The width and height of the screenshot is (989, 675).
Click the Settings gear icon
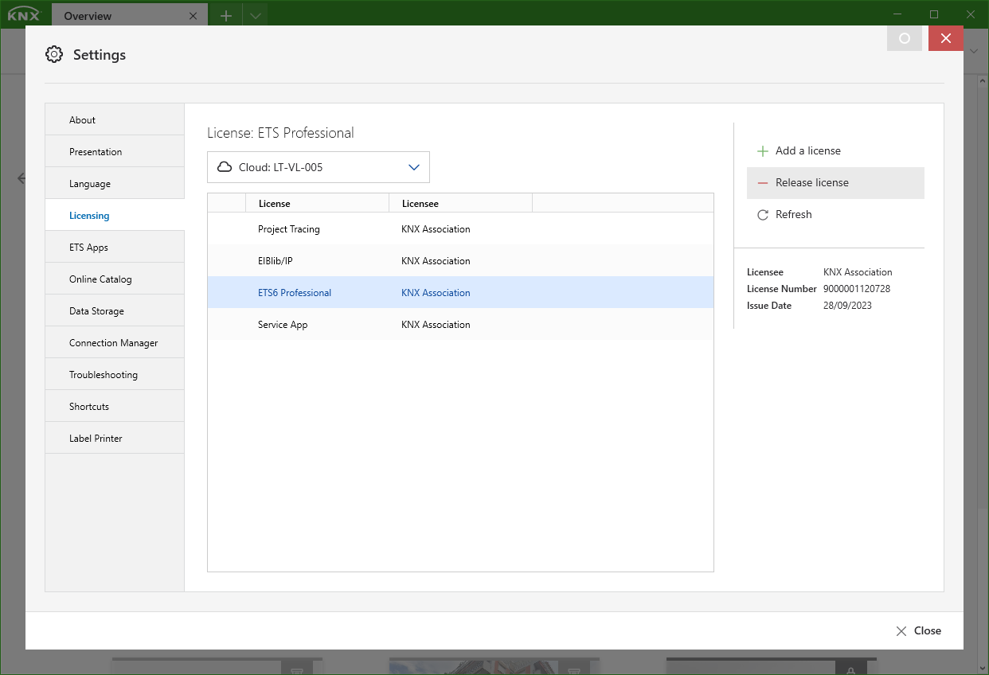tap(54, 54)
